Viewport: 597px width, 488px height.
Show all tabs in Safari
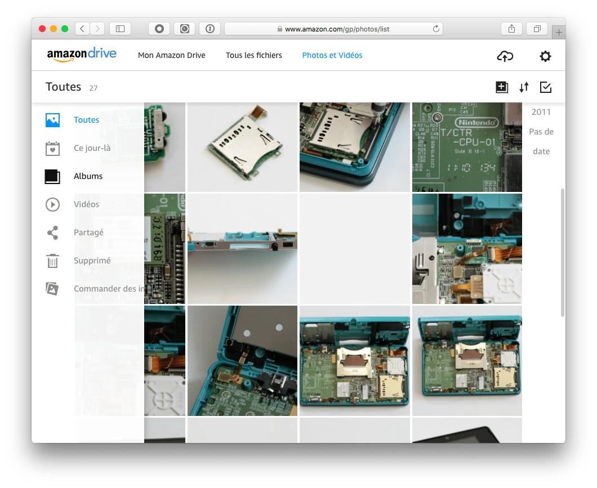tap(537, 29)
